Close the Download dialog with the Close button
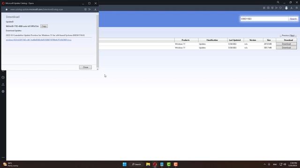 point(85,67)
